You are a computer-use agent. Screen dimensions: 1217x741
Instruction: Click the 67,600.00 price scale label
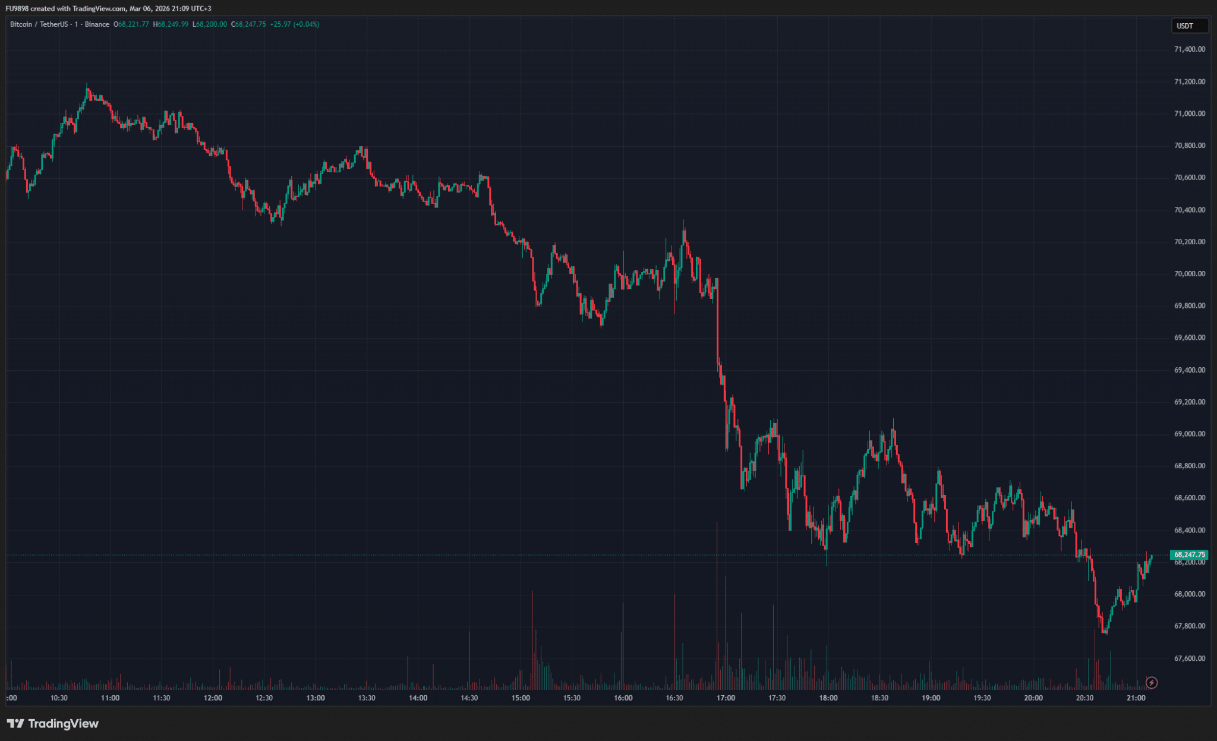(1189, 658)
